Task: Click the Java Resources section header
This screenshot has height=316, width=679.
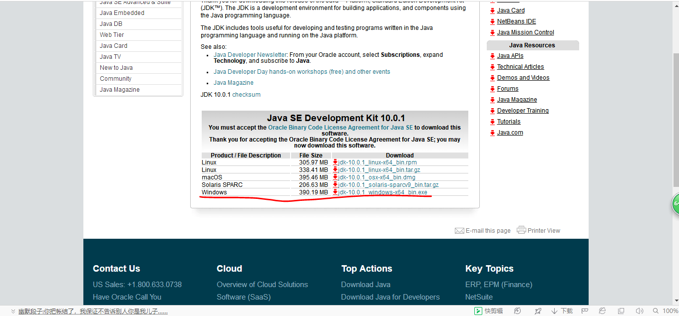Action: click(x=533, y=45)
